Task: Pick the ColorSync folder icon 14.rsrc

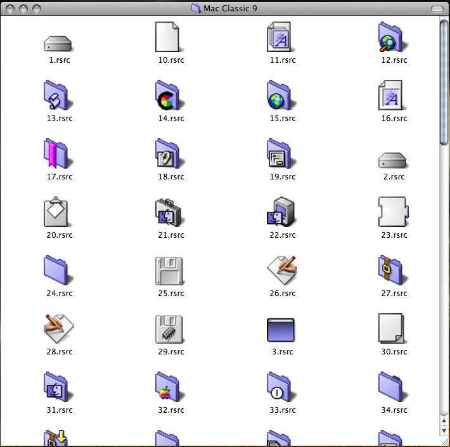Action: [x=169, y=95]
